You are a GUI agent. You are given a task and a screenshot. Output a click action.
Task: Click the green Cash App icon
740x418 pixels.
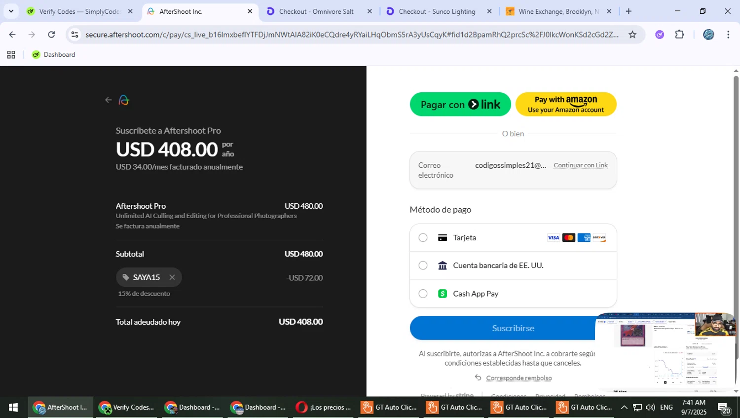point(443,294)
